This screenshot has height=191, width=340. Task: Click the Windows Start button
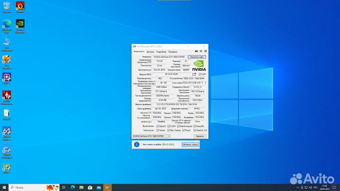4,187
